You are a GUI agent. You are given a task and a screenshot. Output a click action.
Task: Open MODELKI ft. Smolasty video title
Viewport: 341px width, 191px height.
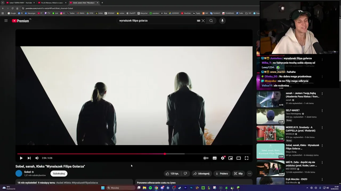point(301,129)
